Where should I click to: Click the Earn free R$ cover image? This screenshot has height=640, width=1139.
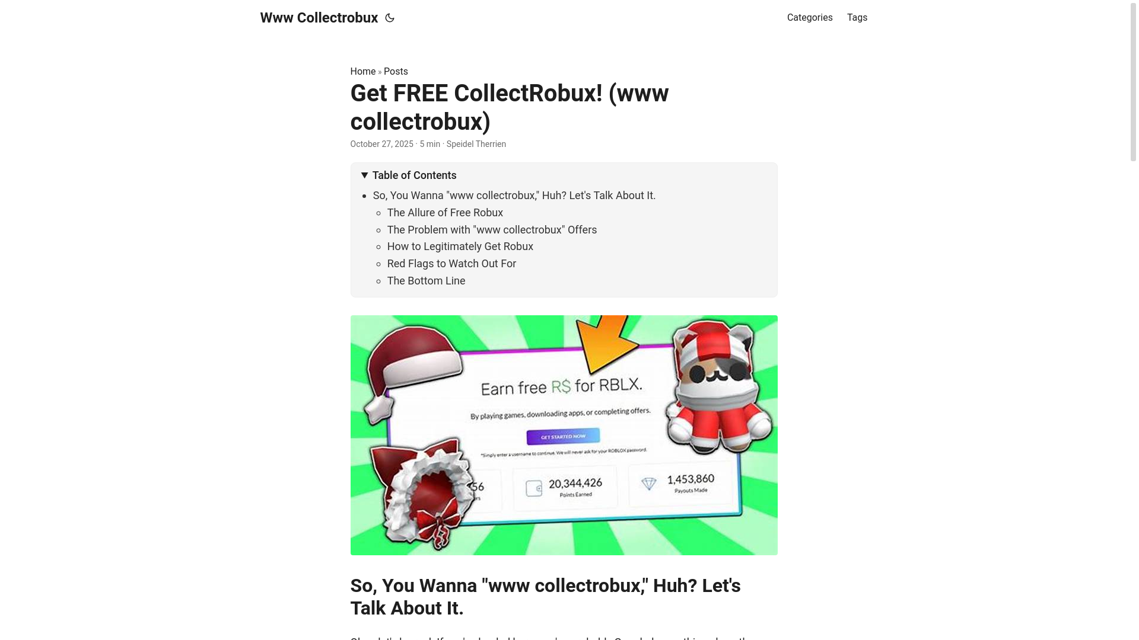coord(564,435)
